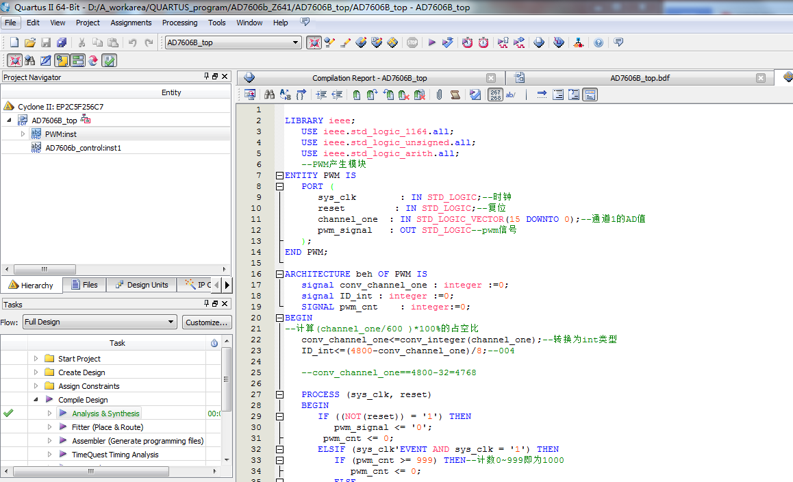Open a project using the folder icon

pyautogui.click(x=29, y=42)
